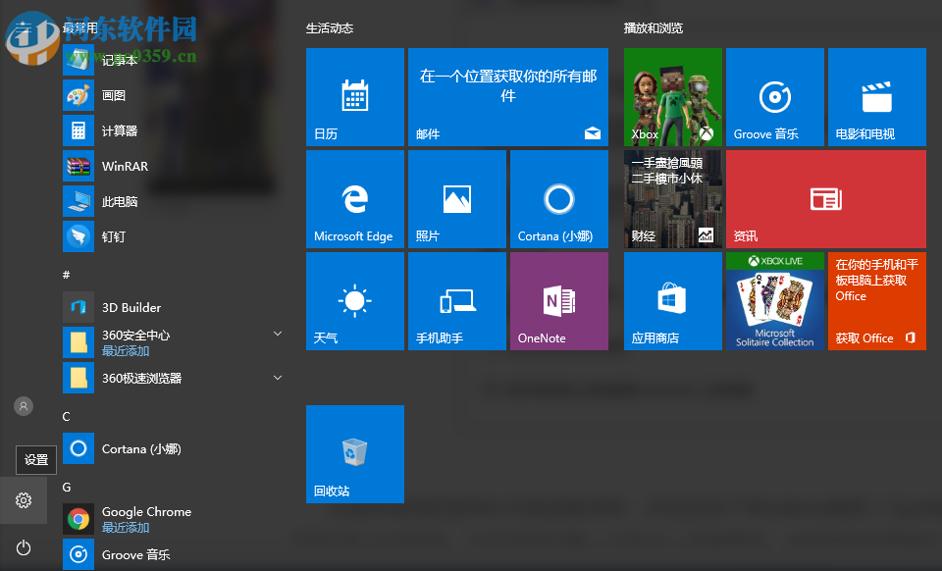942x571 pixels.
Task: Click the 财经 live tile image
Action: coord(672,198)
